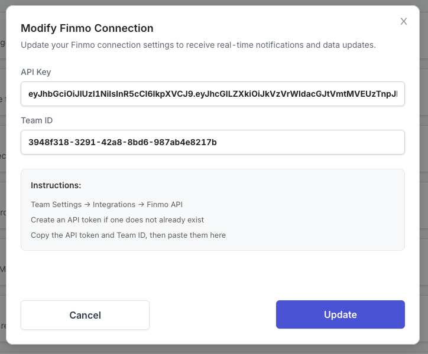Click the dimmed backdrop left of the dialog

tap(2, 177)
